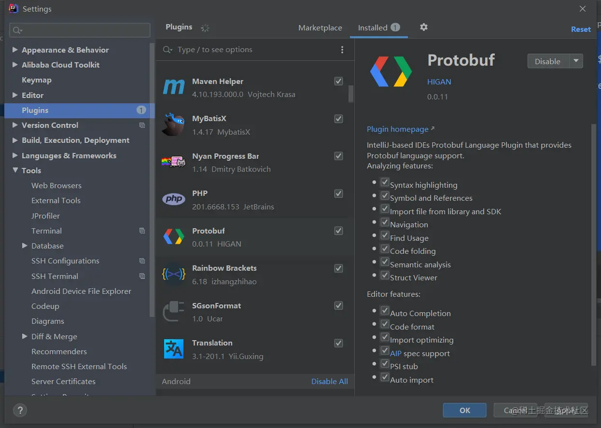Disable the Maven Helper plugin checkbox

click(338, 81)
